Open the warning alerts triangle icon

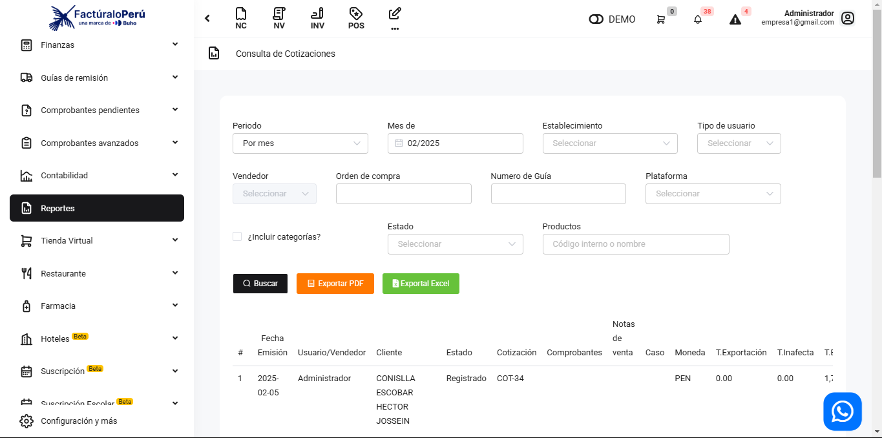tap(735, 19)
